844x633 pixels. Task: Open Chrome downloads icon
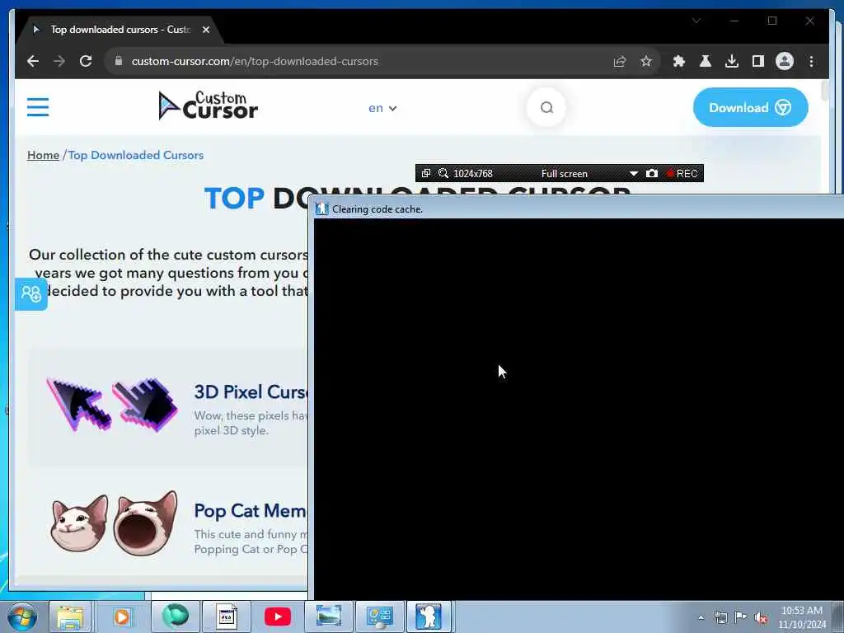pyautogui.click(x=732, y=61)
